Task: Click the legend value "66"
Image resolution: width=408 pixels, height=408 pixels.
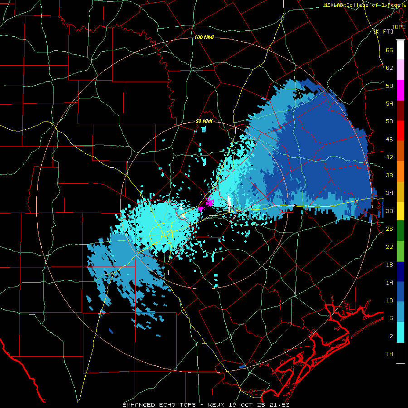Action: pyautogui.click(x=389, y=50)
